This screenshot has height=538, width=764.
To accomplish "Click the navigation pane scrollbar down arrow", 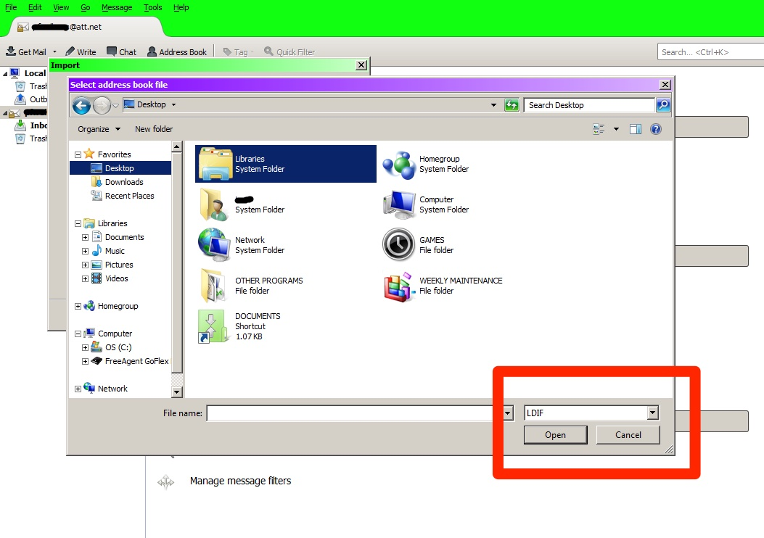I will pos(177,392).
